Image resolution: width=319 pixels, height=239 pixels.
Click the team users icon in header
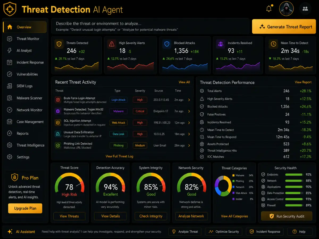click(x=305, y=9)
